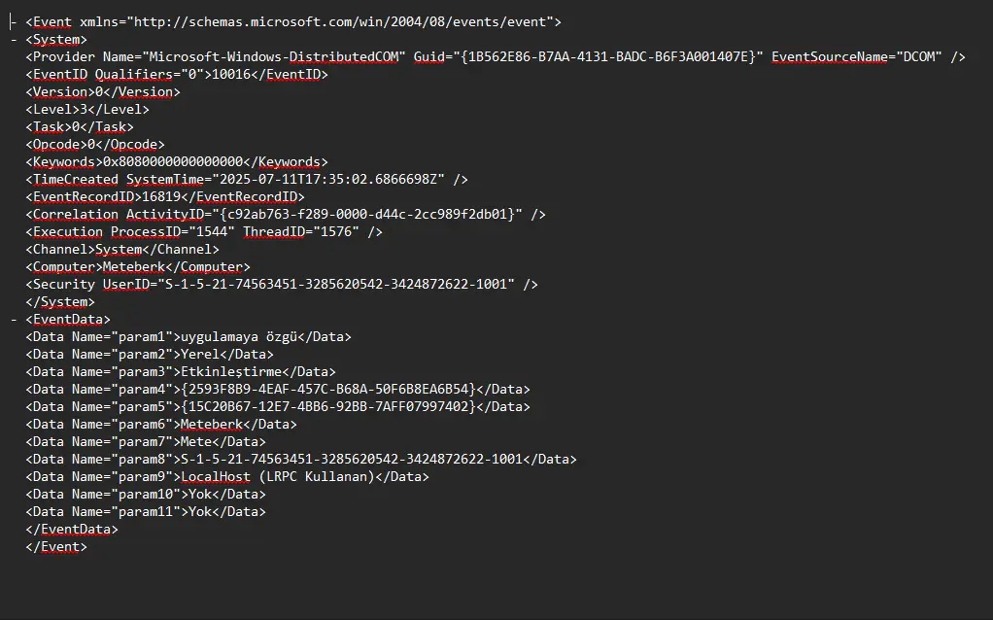Click the EventSourceName DCOM attribute
The width and height of the screenshot is (993, 620).
(857, 57)
